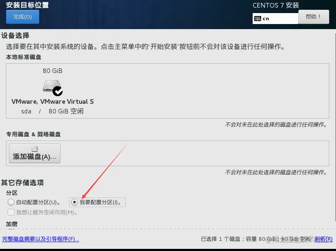The height and width of the screenshot is (251, 336).
Task: Click the 刷新(R) refresh link
Action: click(x=323, y=239)
